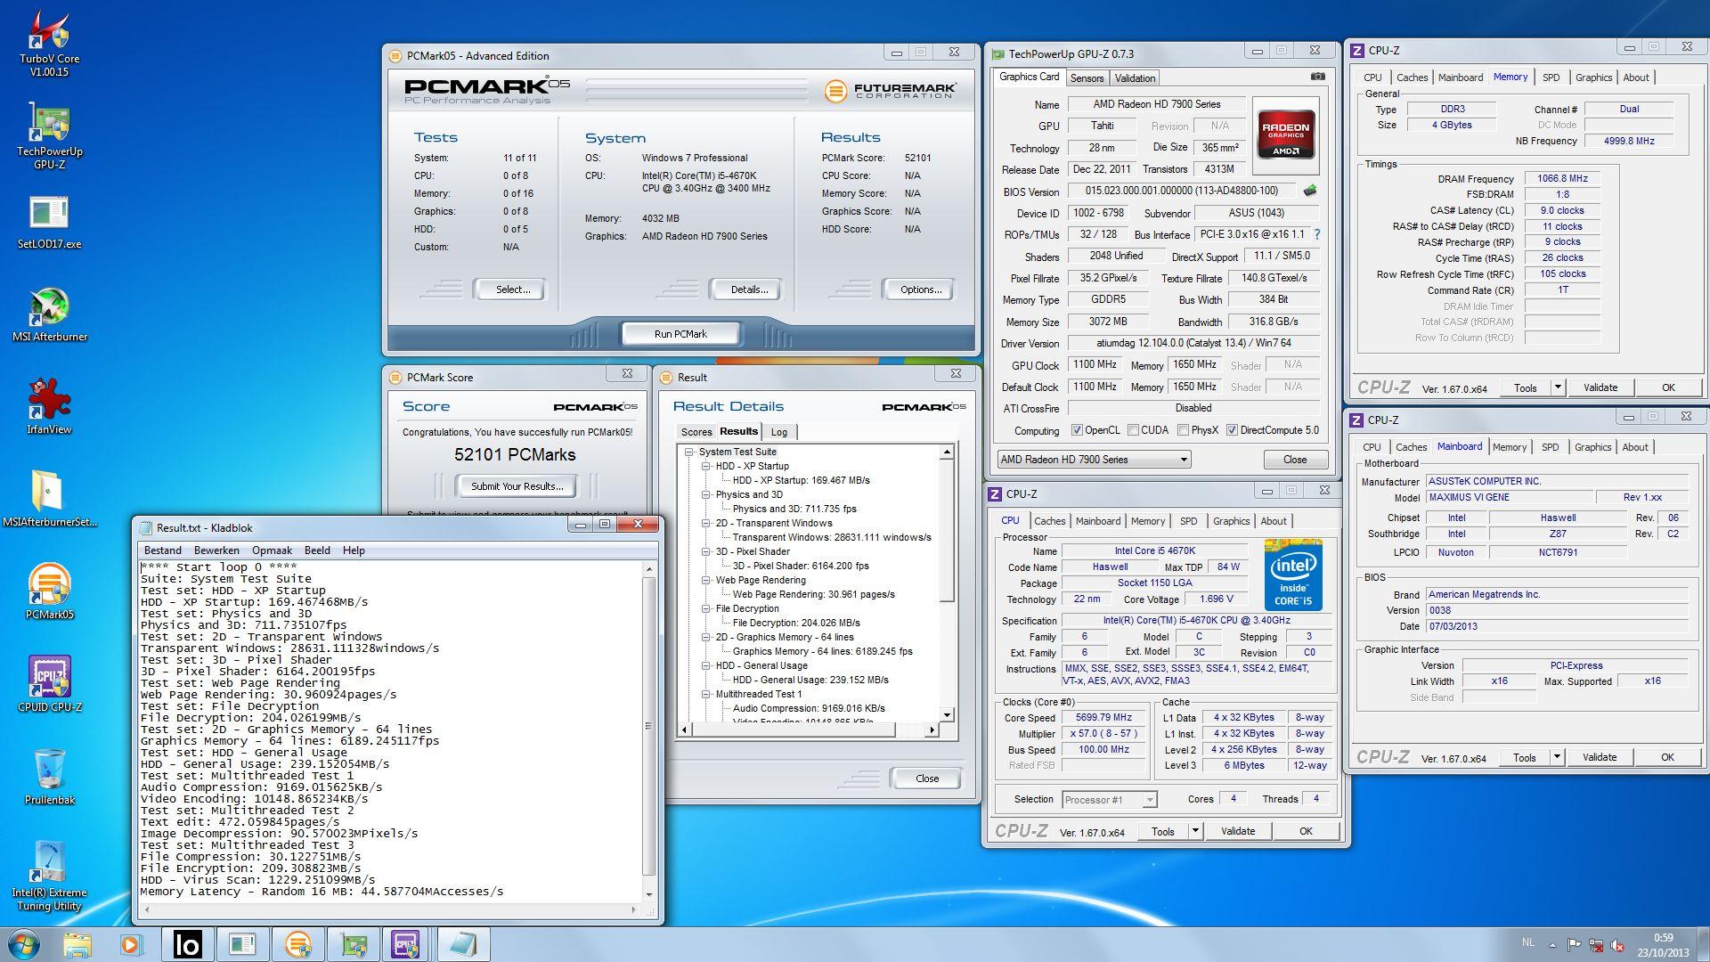Open Tools dropdown arrow in CPU-Z Memory window

1558,387
